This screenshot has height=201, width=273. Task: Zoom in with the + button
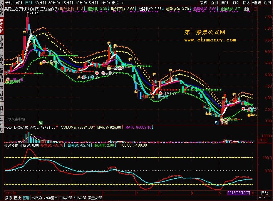click(x=260, y=198)
